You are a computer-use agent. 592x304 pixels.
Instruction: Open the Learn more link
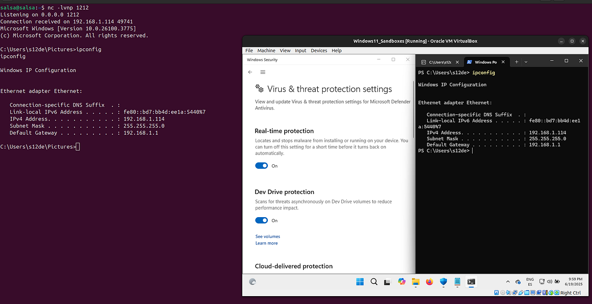pos(266,243)
